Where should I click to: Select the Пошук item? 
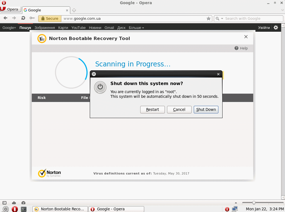point(25,28)
